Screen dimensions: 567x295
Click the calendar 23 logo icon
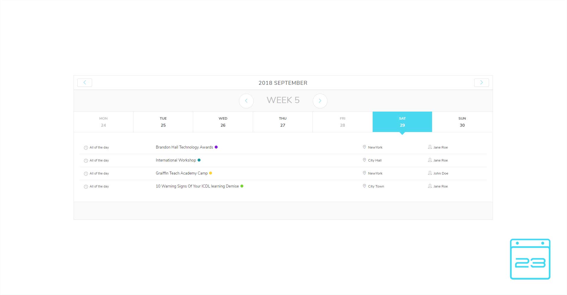530,259
